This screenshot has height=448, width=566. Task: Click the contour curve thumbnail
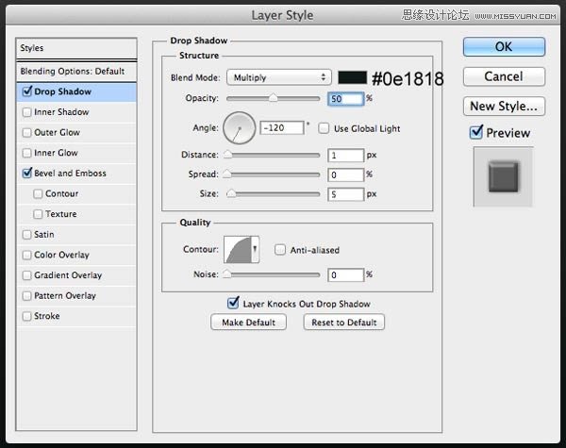pos(238,250)
